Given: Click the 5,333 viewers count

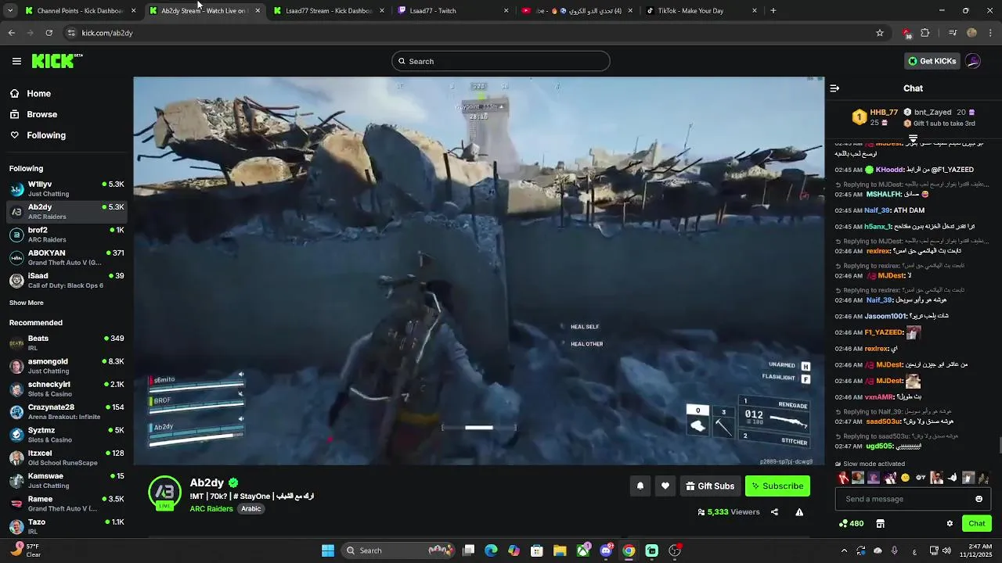Looking at the screenshot, I should coord(729,512).
